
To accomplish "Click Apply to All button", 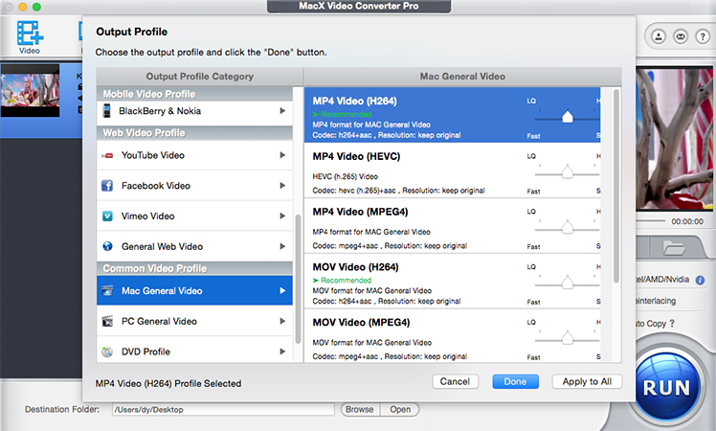I will pyautogui.click(x=587, y=381).
